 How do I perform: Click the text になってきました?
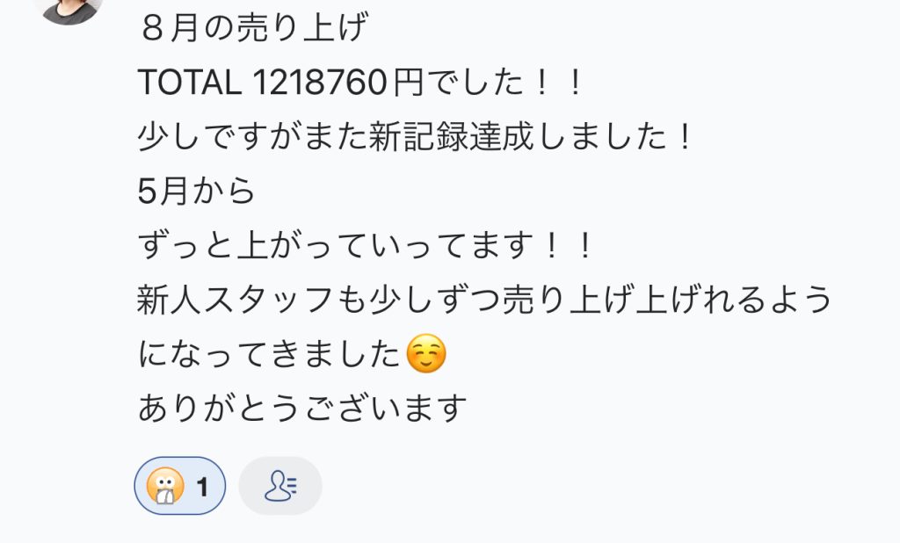269,353
